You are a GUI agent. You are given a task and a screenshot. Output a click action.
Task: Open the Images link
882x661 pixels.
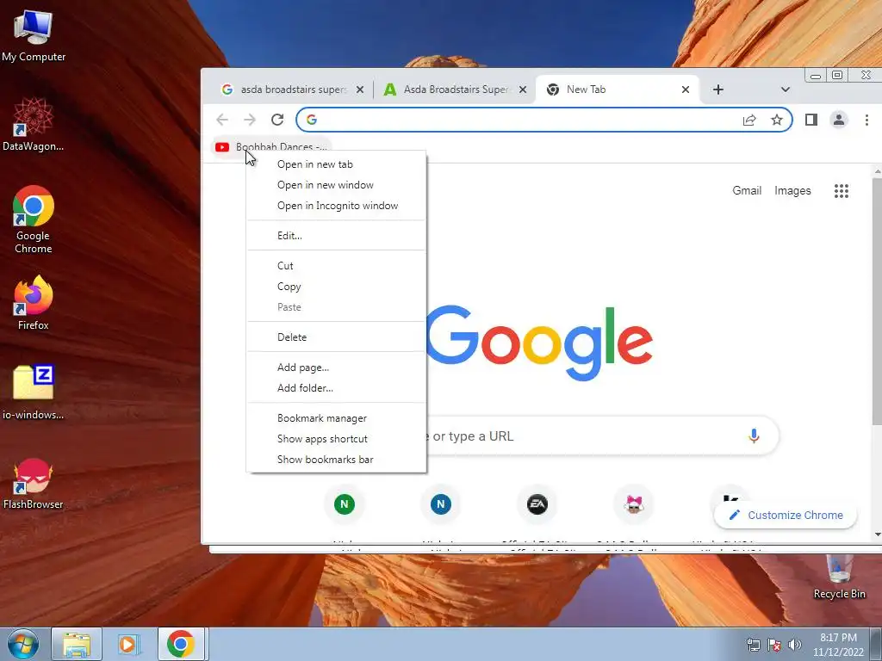click(792, 190)
